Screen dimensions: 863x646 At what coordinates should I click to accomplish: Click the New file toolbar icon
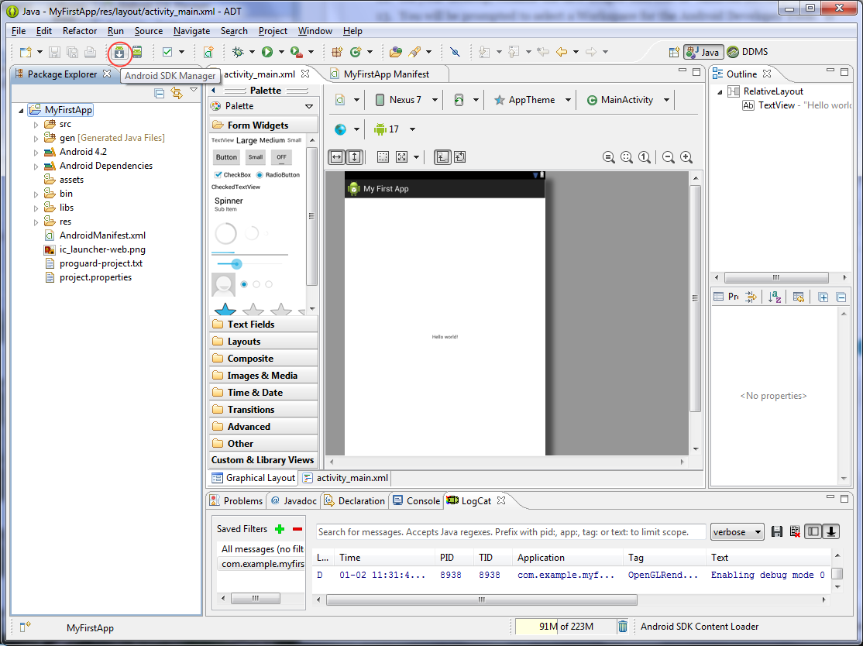coord(26,52)
